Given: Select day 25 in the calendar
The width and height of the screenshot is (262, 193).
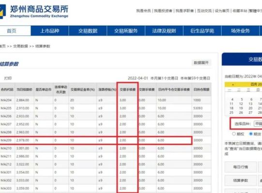Looking at the screenshot, I should tap(231, 113).
